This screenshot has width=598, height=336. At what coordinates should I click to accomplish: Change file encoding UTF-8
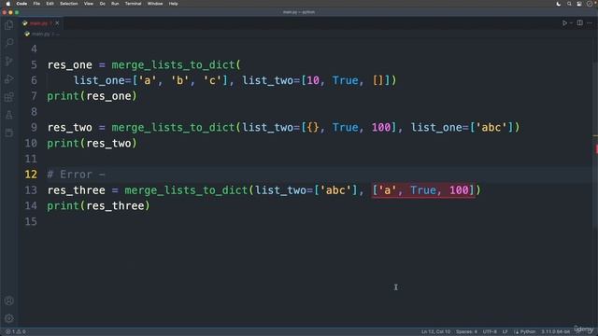(490, 332)
